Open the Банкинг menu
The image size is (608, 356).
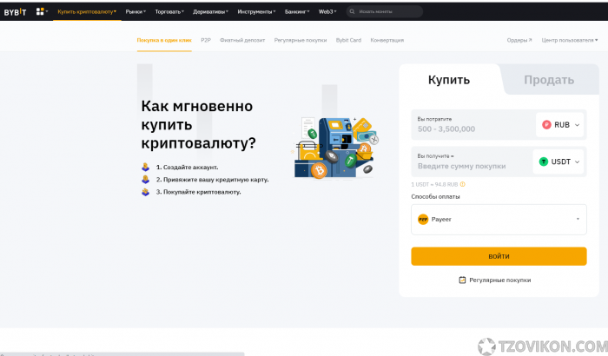tap(297, 11)
